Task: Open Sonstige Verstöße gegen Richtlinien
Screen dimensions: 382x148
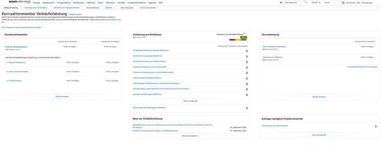Action: click(147, 94)
